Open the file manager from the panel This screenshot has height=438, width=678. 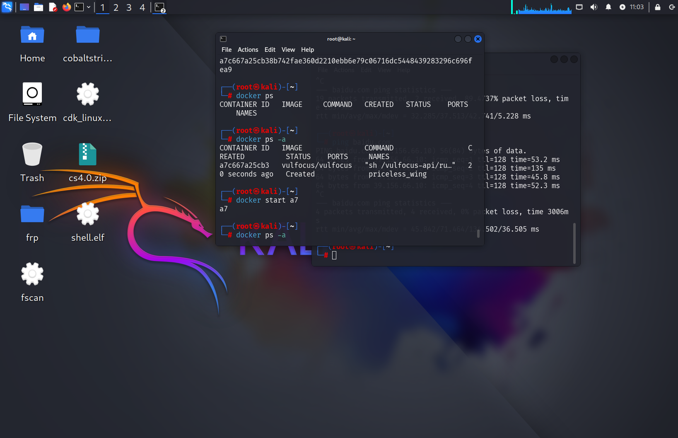[38, 7]
